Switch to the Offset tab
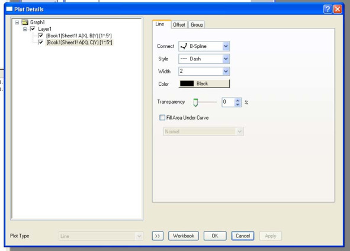Image resolution: width=350 pixels, height=251 pixels. [x=179, y=24]
